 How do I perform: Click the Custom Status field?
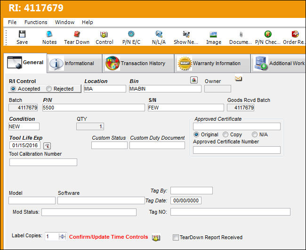(x=109, y=145)
